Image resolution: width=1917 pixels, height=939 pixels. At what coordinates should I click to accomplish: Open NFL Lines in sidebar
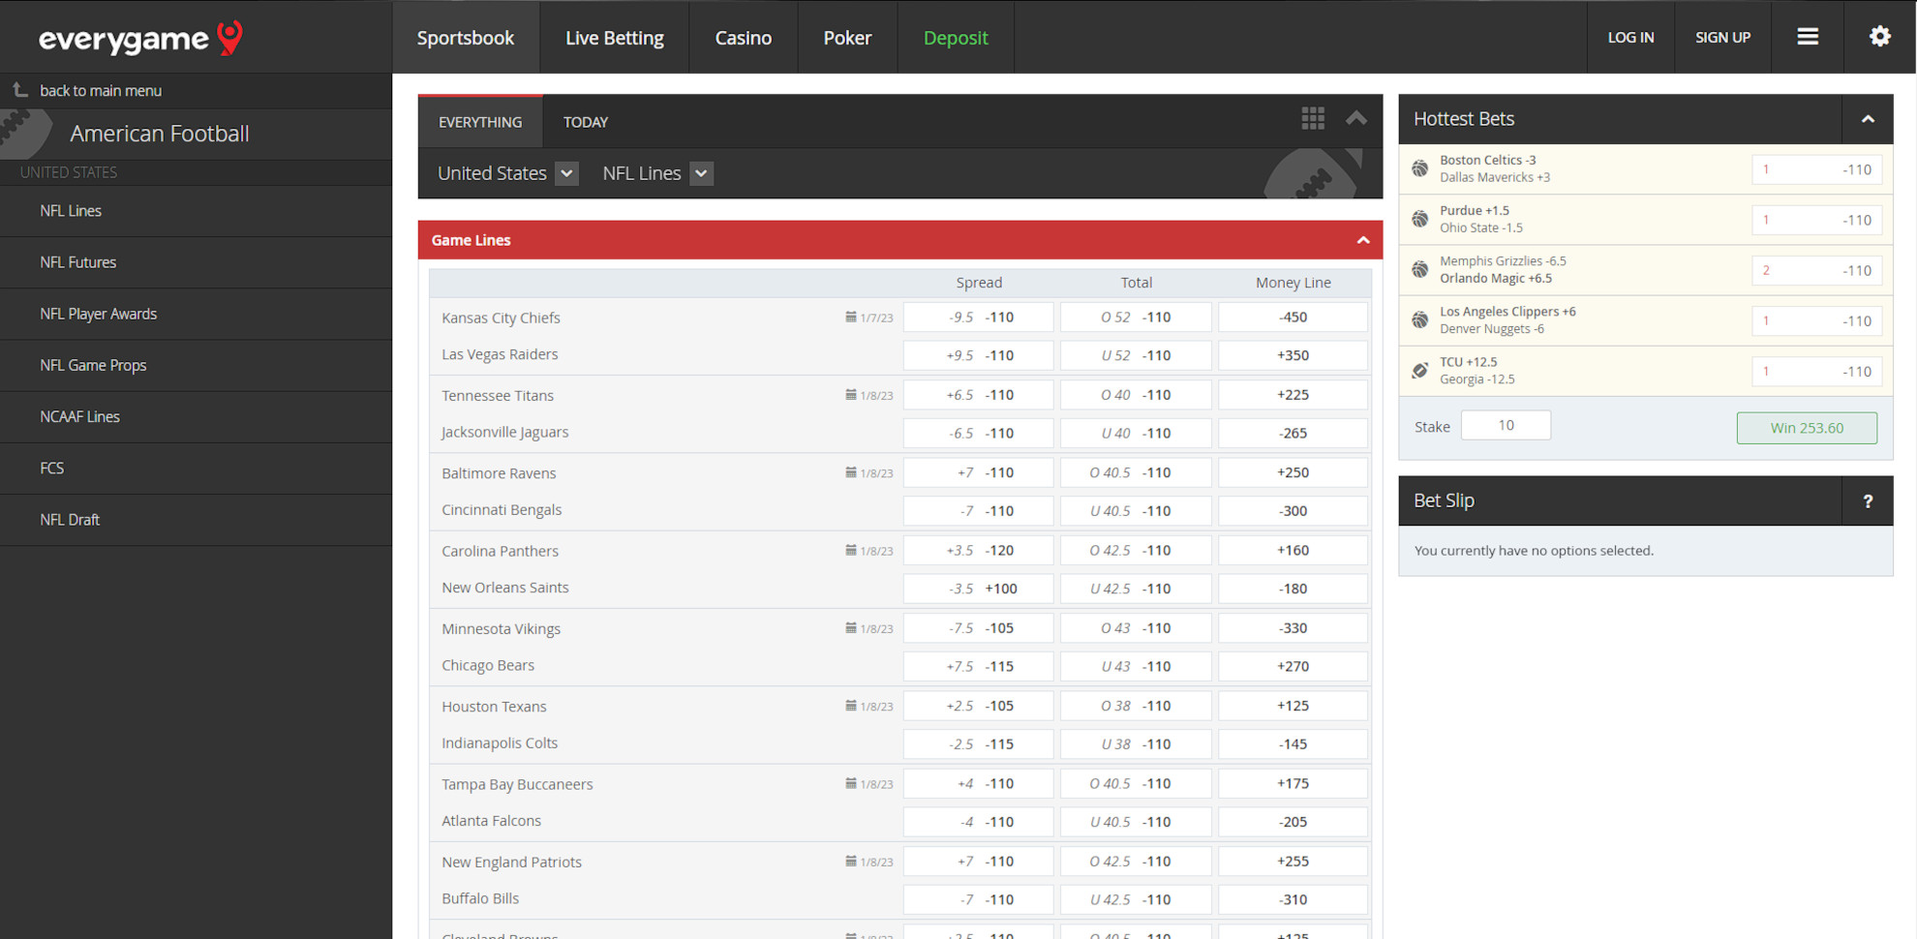[196, 211]
